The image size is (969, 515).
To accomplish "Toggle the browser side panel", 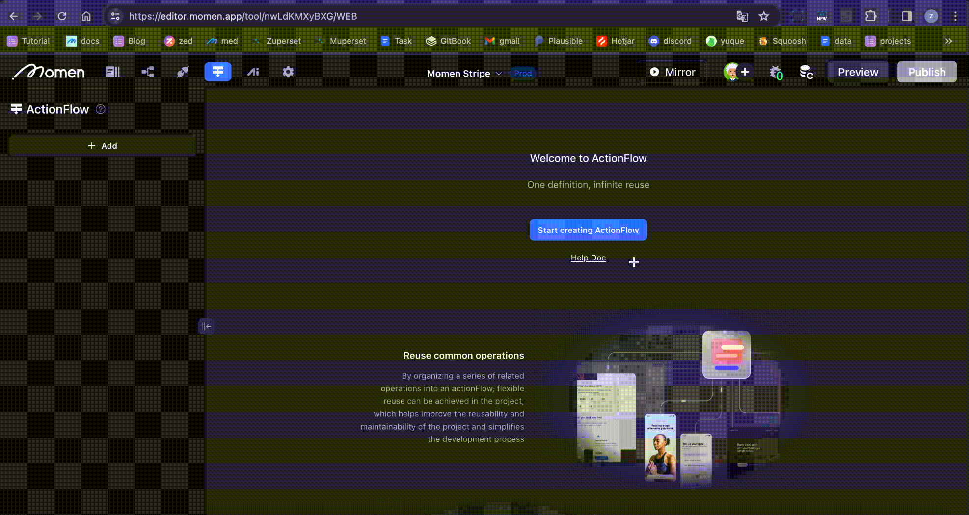I will (x=907, y=16).
